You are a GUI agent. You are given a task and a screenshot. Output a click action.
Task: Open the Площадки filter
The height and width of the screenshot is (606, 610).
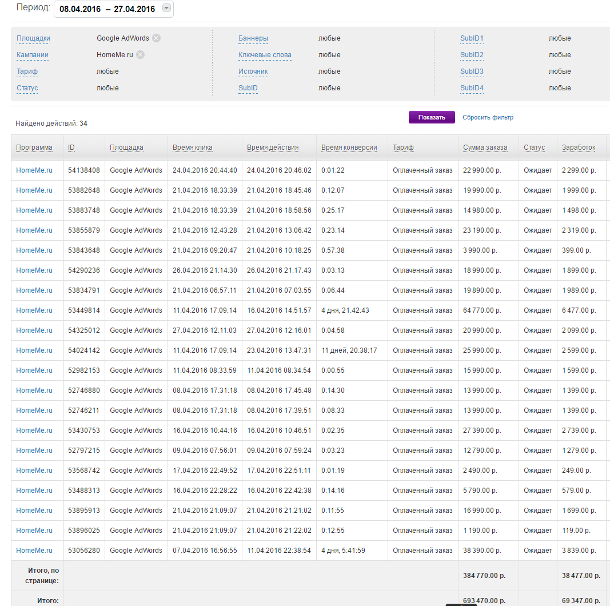click(33, 38)
